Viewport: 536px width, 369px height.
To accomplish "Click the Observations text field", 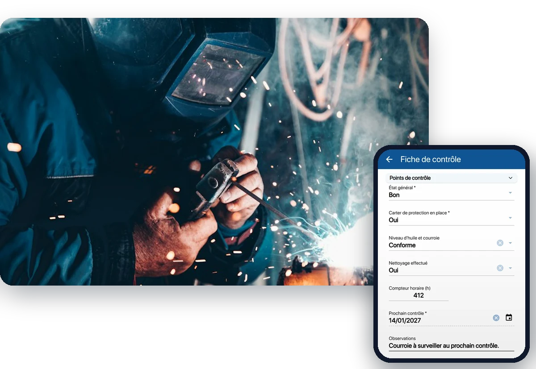I will click(451, 345).
